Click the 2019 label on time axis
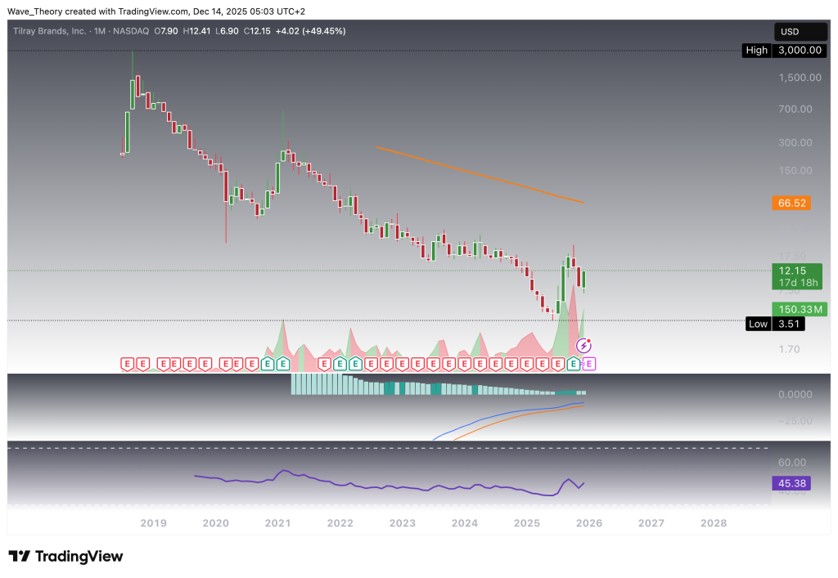Image resolution: width=838 pixels, height=578 pixels. [152, 522]
